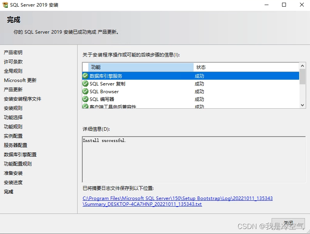
Task: Select the SQL Browser row
Action: coord(191,91)
